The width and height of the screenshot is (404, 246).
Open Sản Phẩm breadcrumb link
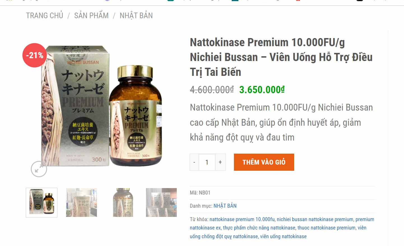click(x=91, y=16)
